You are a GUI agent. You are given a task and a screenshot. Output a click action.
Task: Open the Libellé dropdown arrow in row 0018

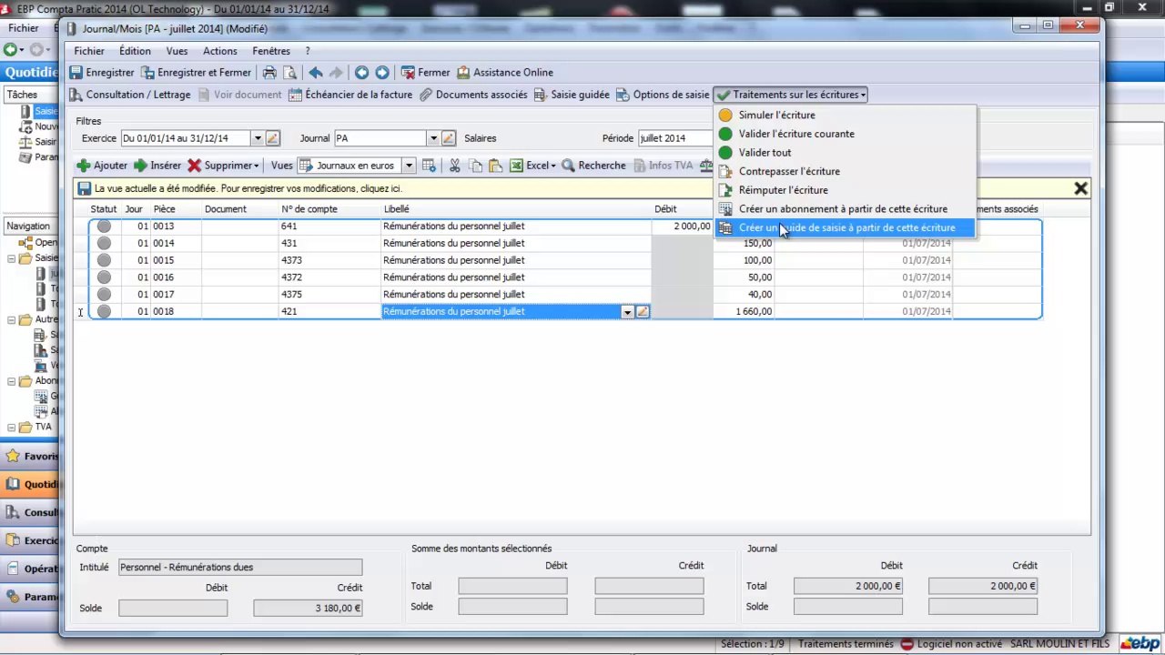click(x=627, y=312)
